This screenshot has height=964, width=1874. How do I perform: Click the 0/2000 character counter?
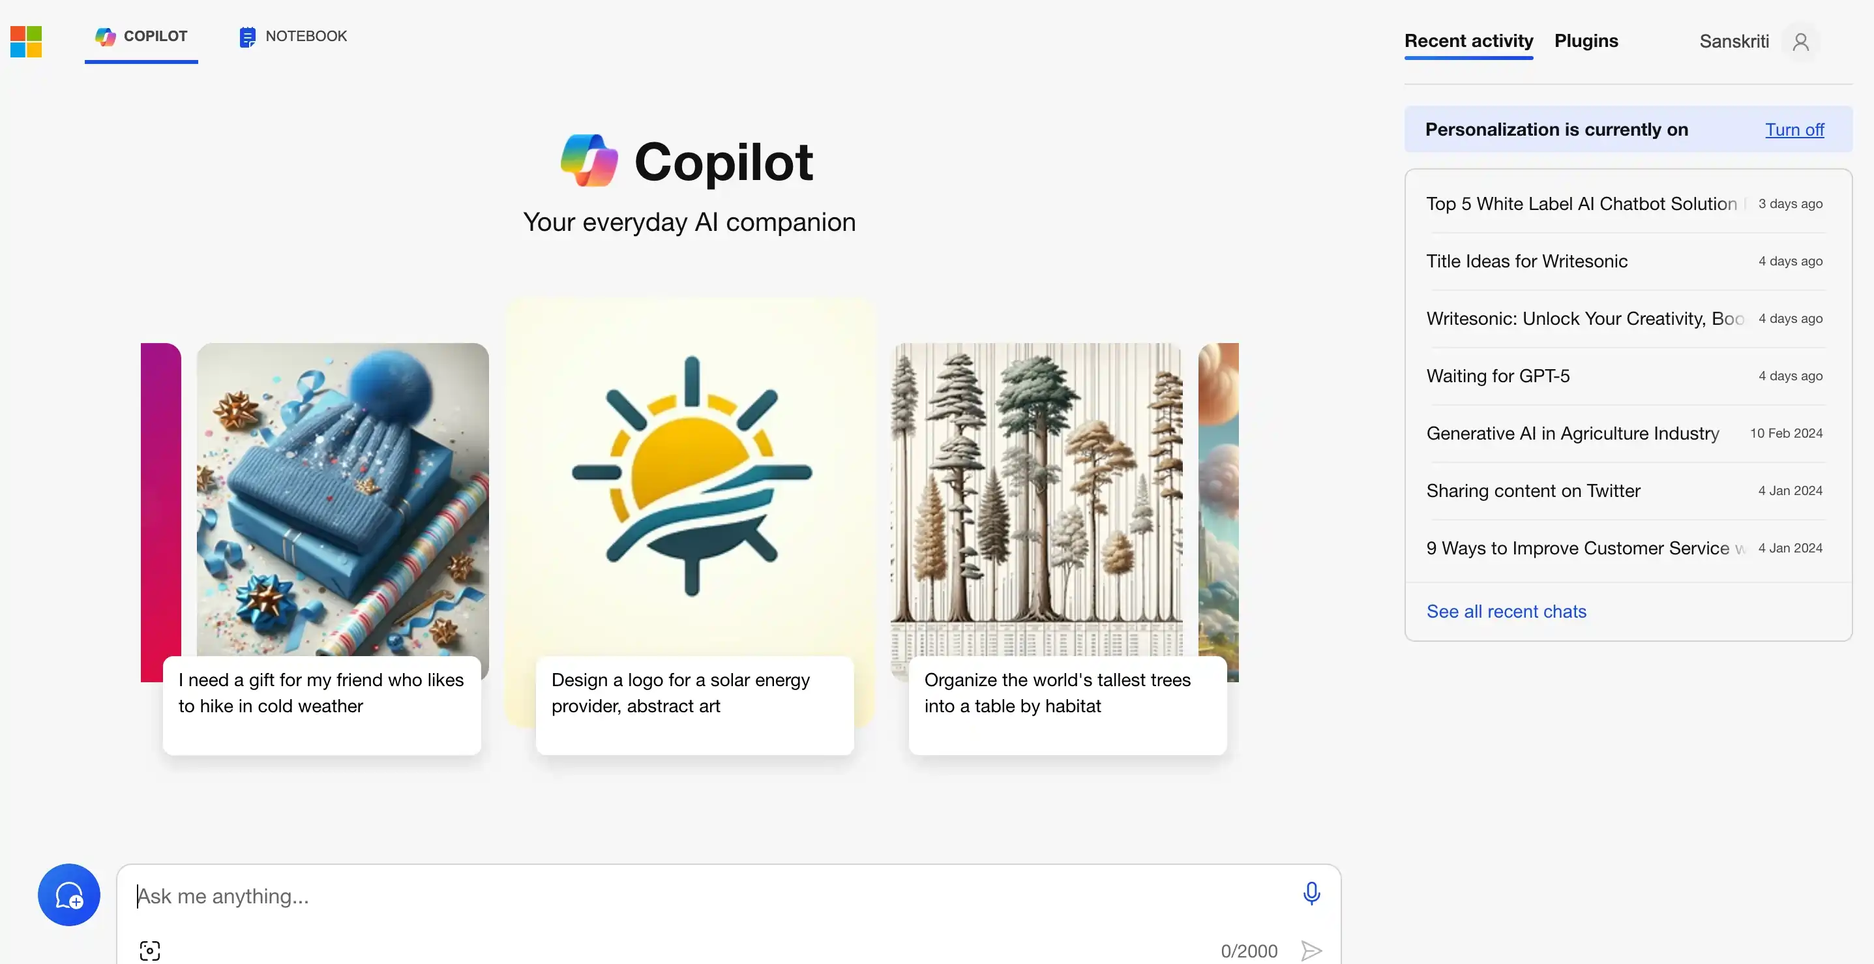(x=1249, y=951)
